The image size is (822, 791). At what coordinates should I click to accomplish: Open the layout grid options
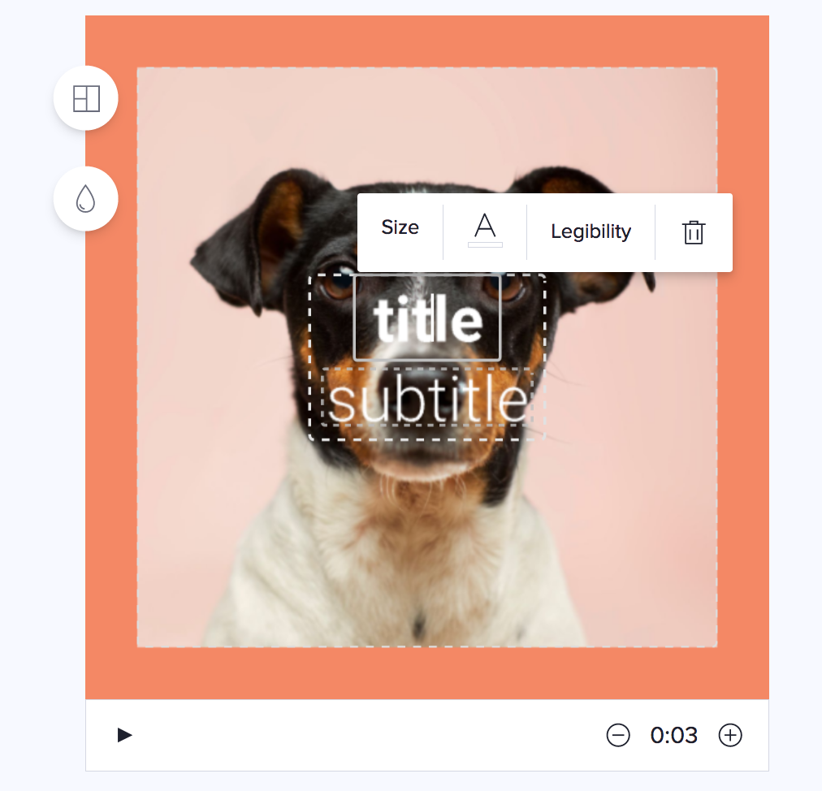[x=86, y=98]
